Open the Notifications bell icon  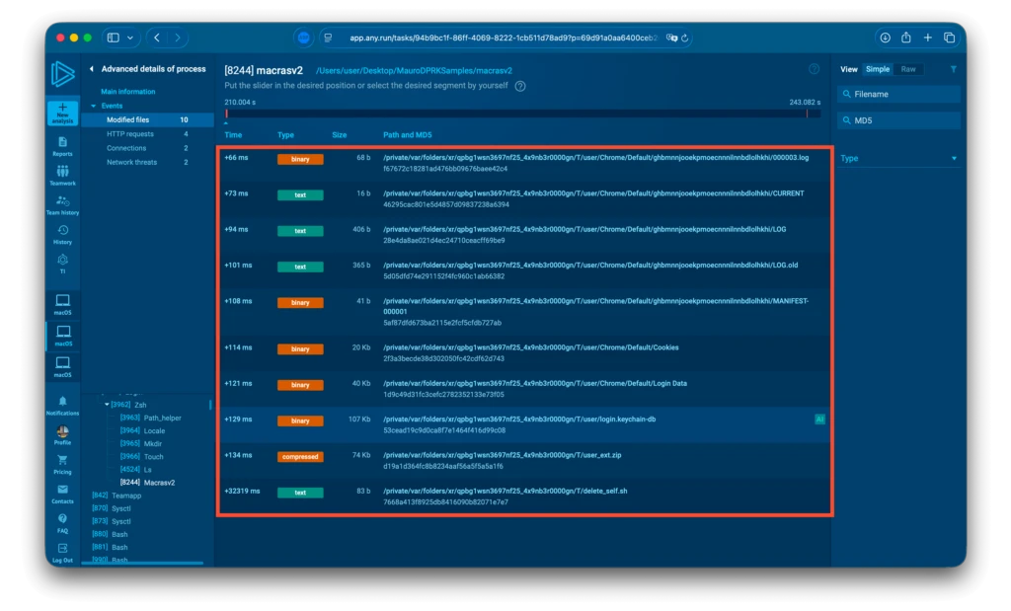[x=62, y=404]
